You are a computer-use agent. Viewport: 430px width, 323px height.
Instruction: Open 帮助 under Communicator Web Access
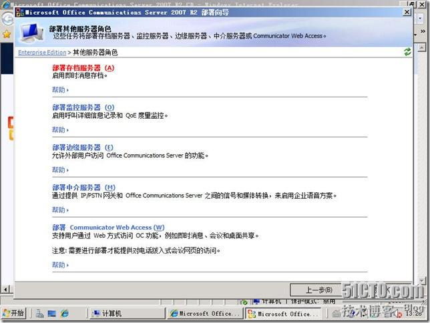pos(60,264)
